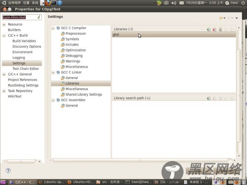Select Tool Chain Editor page

[26, 69]
